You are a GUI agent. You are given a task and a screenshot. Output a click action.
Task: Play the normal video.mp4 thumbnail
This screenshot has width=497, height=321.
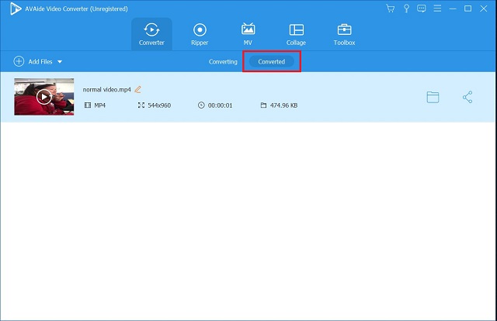click(x=44, y=97)
